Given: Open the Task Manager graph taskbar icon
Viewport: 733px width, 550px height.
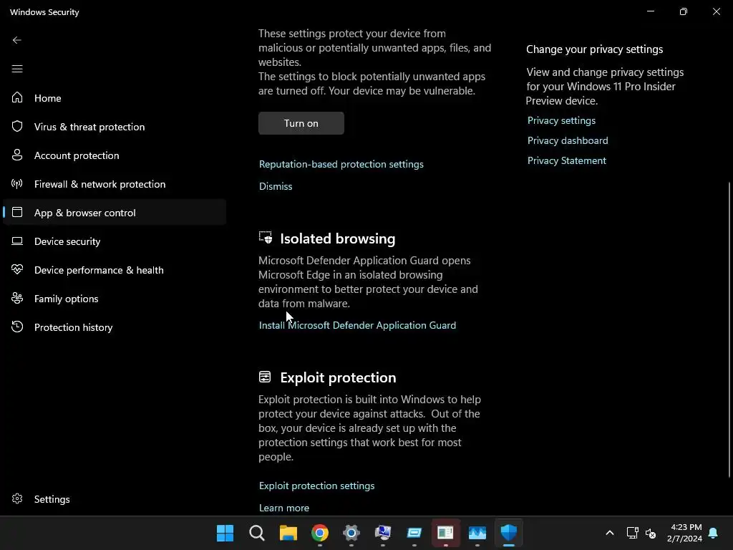Looking at the screenshot, I should click(477, 533).
